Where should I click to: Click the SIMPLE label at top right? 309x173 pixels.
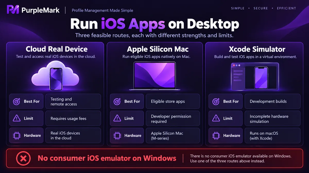point(238,8)
